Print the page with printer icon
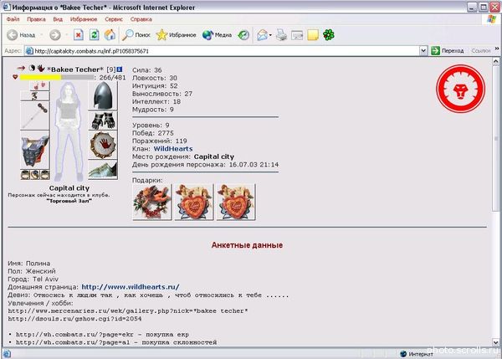502x359 pixels. point(281,35)
